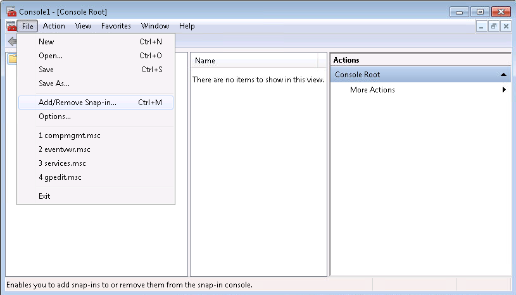Click the MMC document icon beside File menu

(11, 26)
